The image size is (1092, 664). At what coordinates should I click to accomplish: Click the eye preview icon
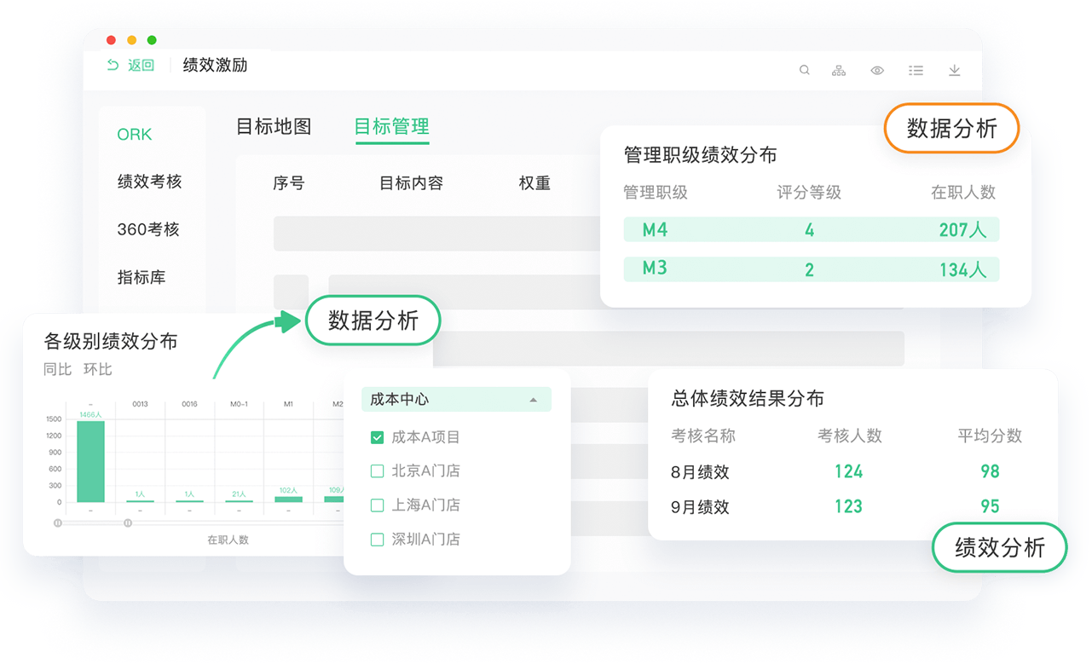tap(877, 71)
